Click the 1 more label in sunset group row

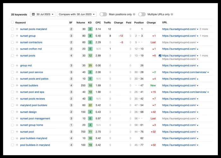pyautogui.click(x=204, y=36)
